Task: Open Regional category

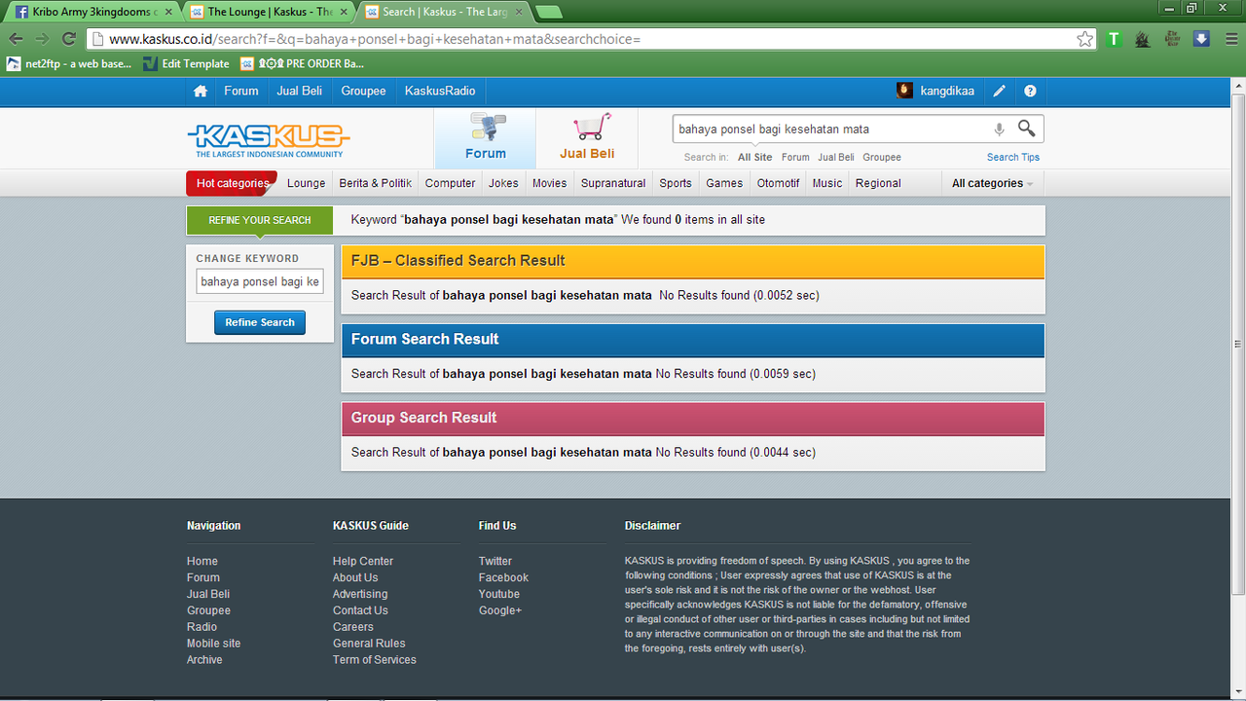Action: pyautogui.click(x=878, y=183)
